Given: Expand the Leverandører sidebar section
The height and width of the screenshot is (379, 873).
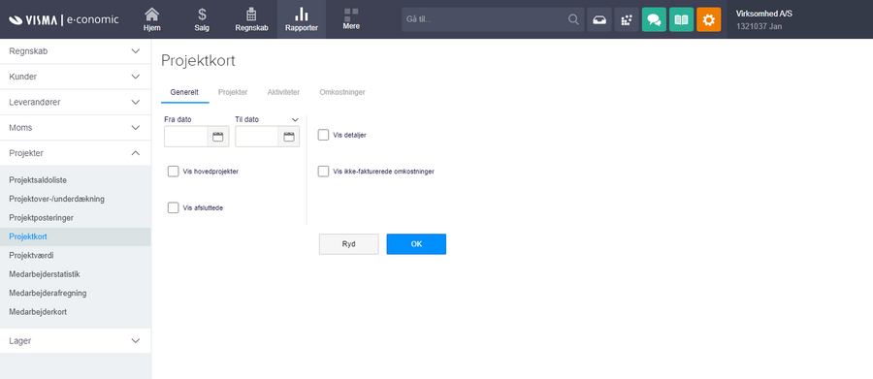Looking at the screenshot, I should [75, 103].
